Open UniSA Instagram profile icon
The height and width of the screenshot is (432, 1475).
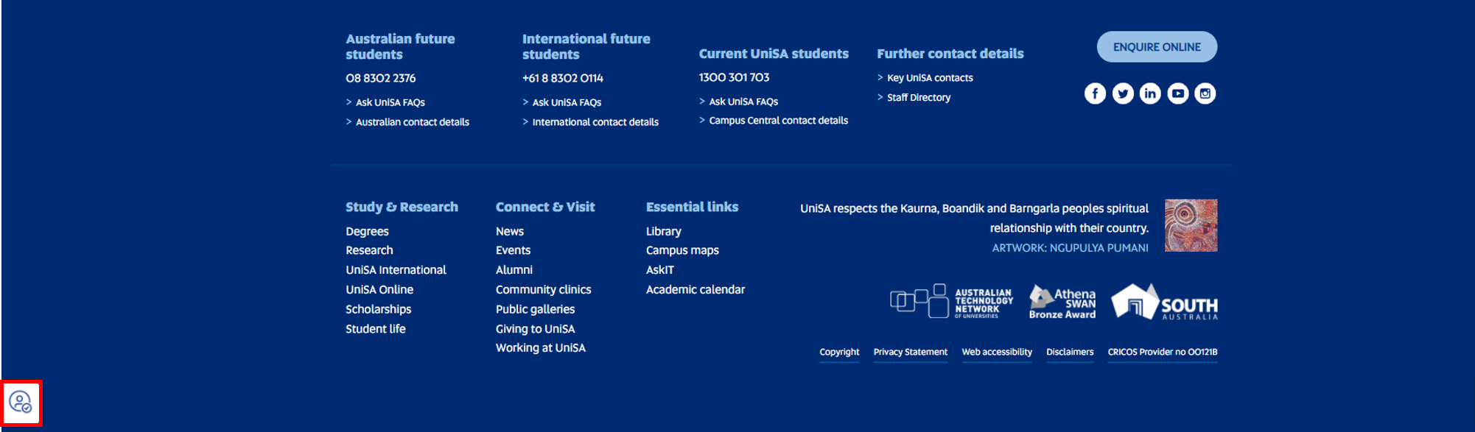click(x=1205, y=93)
